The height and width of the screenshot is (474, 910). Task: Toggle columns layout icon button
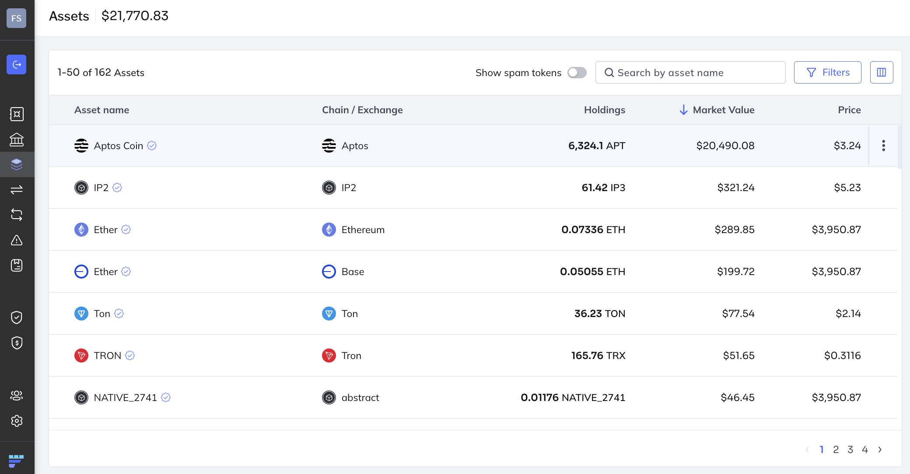point(881,73)
